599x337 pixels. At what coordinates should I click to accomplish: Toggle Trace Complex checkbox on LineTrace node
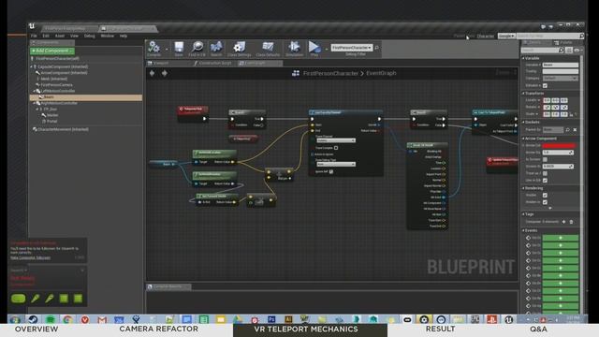pos(336,148)
